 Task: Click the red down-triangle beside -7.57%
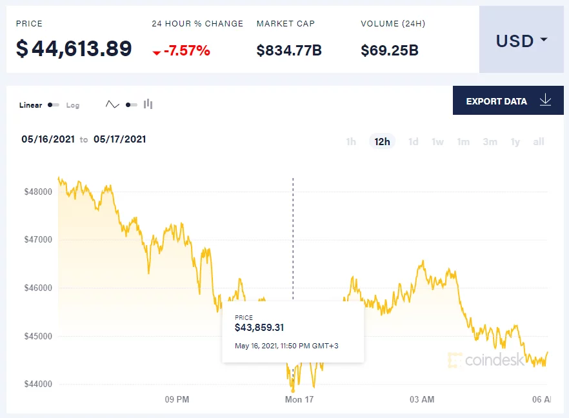pos(156,52)
